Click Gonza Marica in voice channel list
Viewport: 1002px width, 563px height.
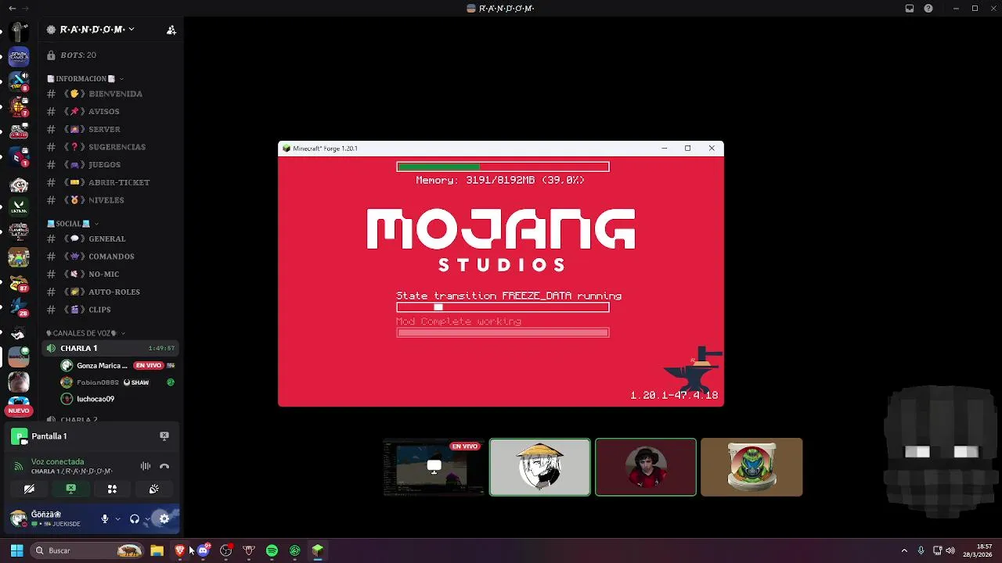pos(117,365)
